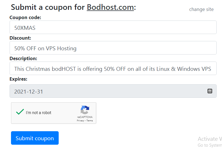This screenshot has width=222, height=152.
Task: Click the "Description:" label
Action: pos(23,58)
